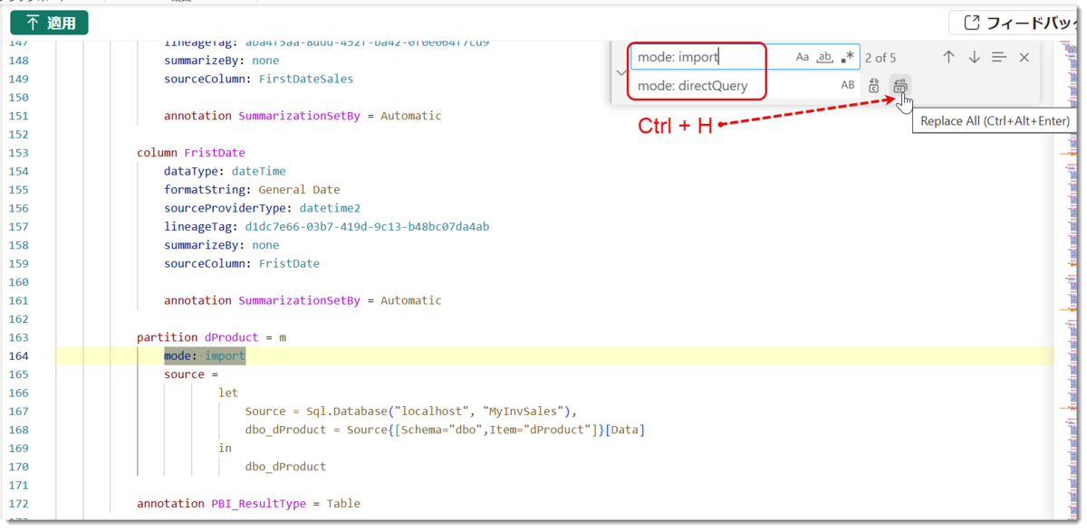
Task: Click line number 164
Action: click(x=17, y=356)
